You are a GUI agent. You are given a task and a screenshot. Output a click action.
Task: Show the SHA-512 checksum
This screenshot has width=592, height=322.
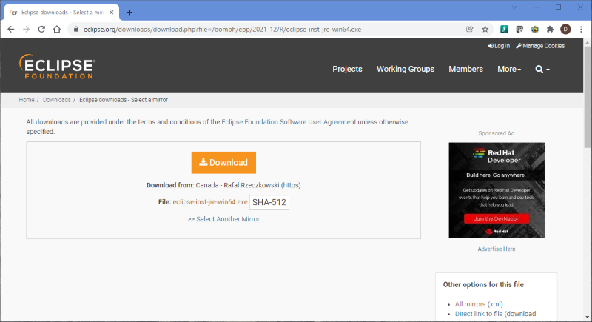[269, 202]
